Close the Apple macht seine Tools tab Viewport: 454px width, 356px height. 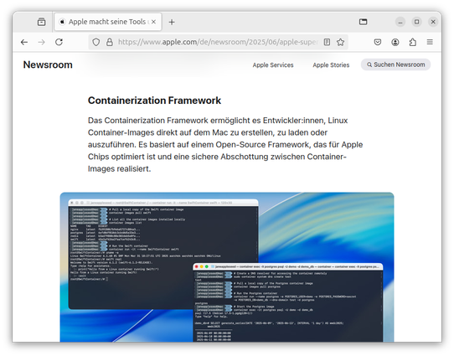pos(153,22)
